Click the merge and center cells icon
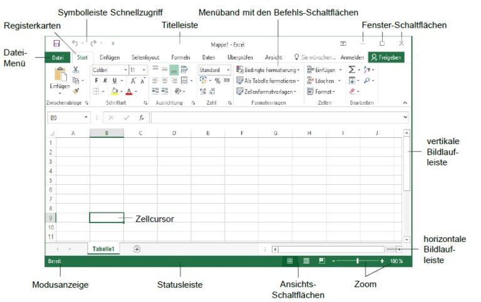The image size is (481, 302). tap(184, 81)
